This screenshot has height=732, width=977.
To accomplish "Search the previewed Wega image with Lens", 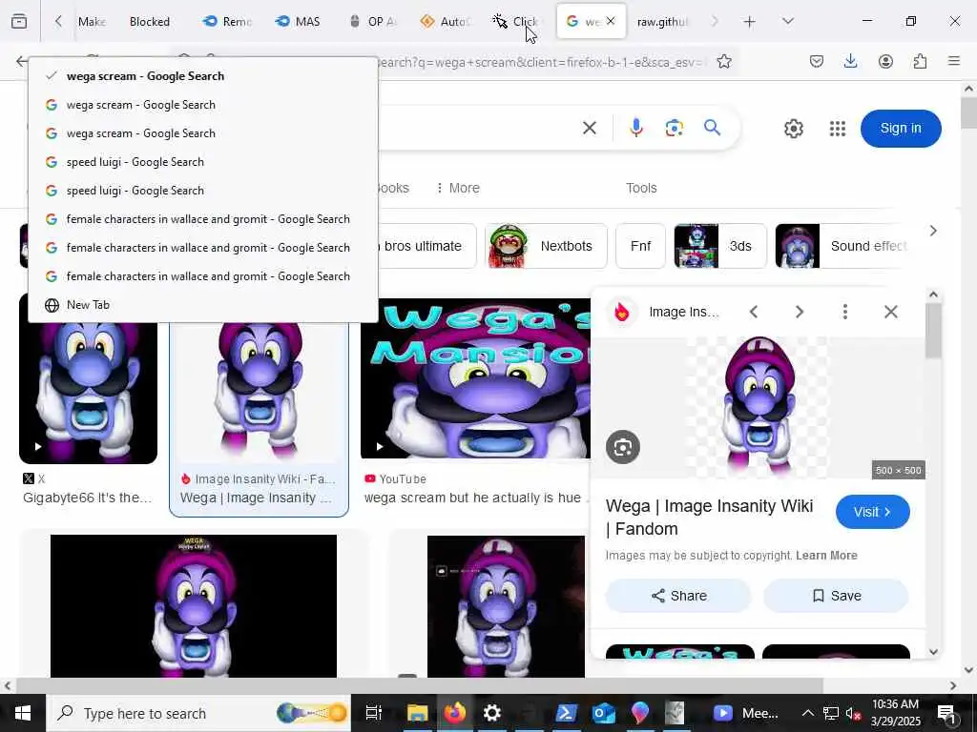I will click(622, 447).
